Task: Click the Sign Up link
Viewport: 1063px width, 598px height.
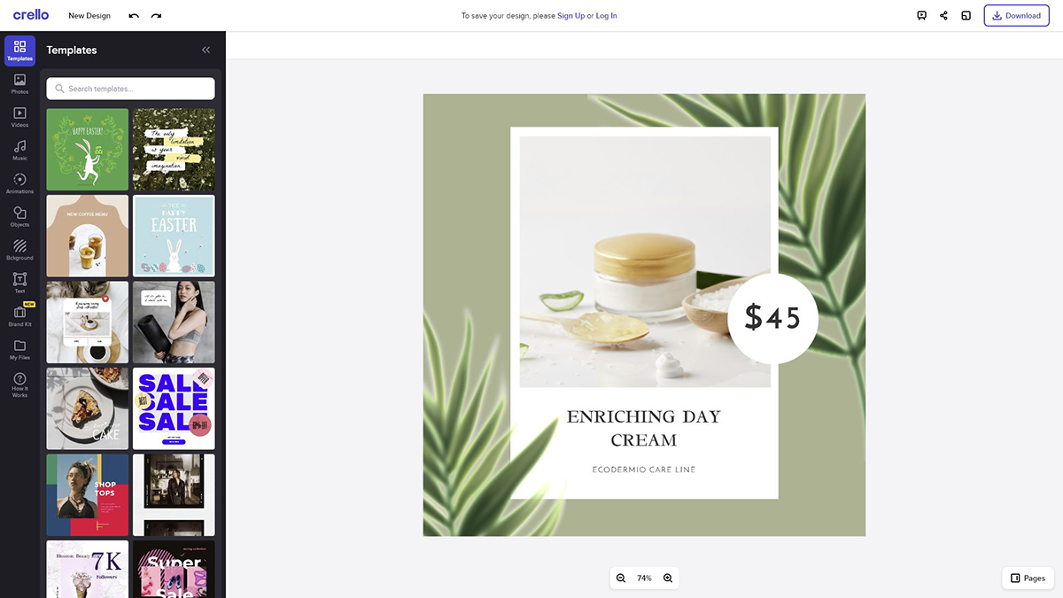Action: tap(570, 16)
